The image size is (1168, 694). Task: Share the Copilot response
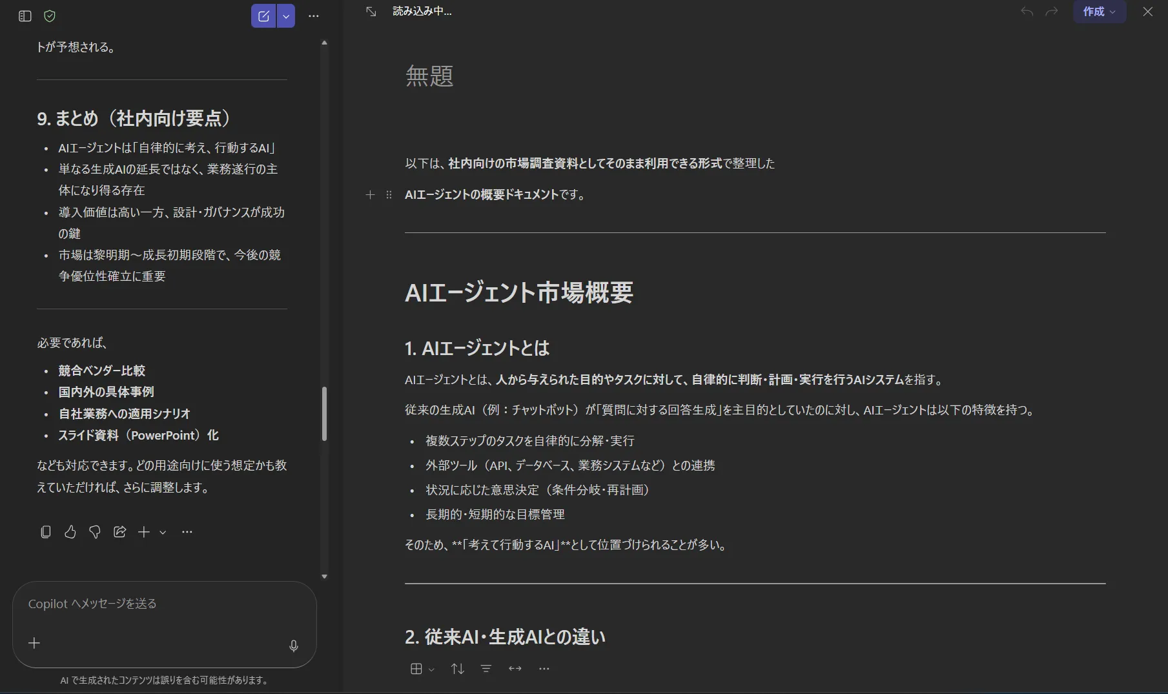(119, 532)
